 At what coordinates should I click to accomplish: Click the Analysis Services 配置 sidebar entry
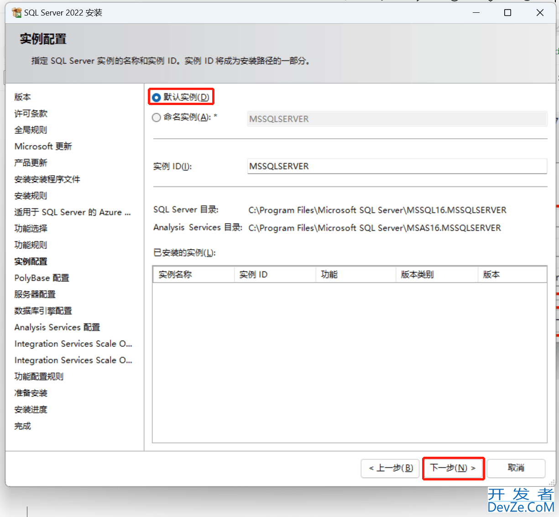click(57, 327)
